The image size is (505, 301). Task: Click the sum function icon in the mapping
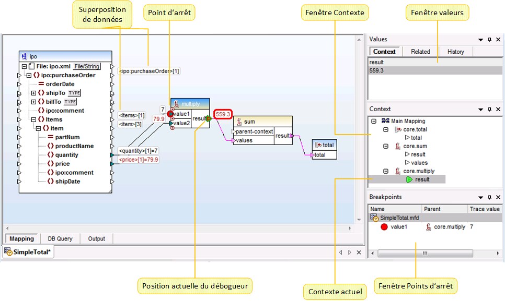[x=238, y=121]
